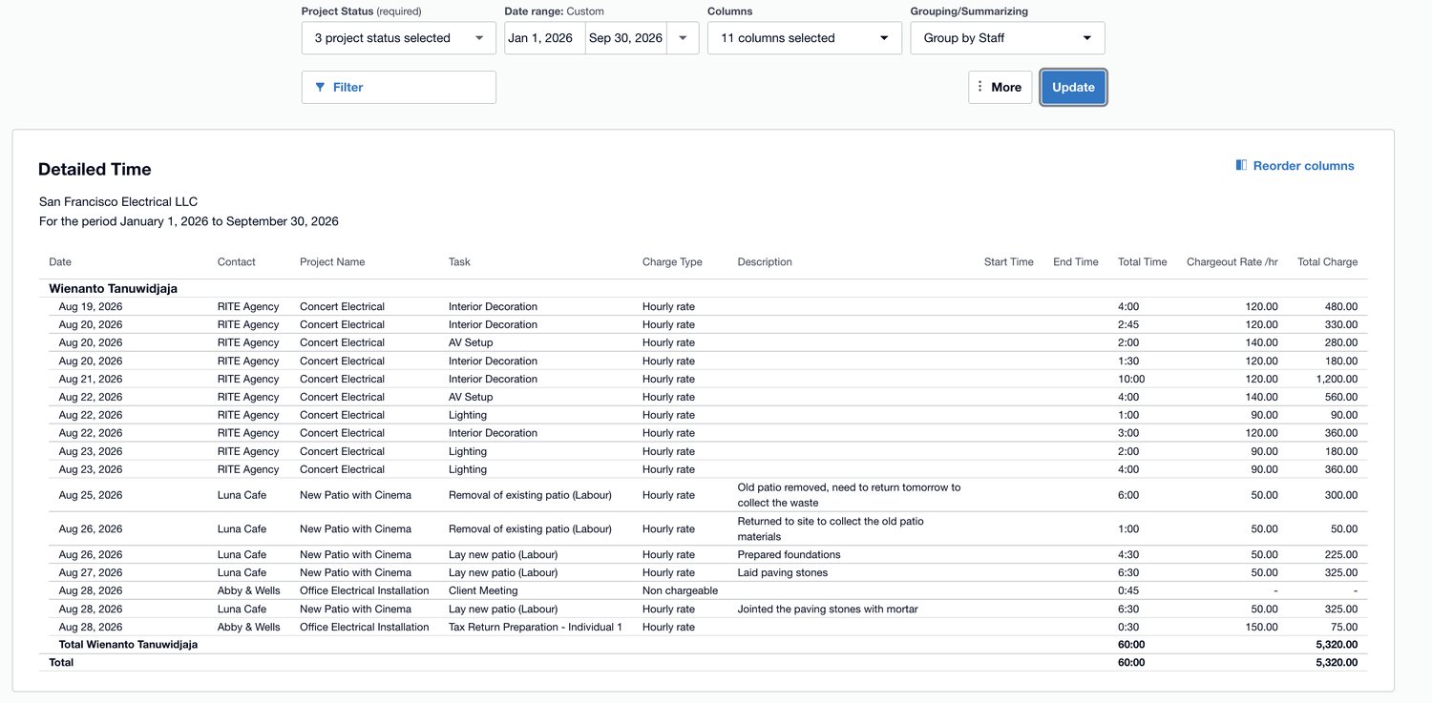Click the Total Wienanto Tanuwidjaja row label

[128, 645]
